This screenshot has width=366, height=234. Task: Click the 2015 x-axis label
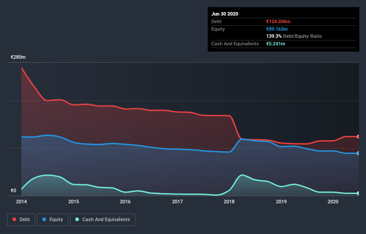[74, 202]
